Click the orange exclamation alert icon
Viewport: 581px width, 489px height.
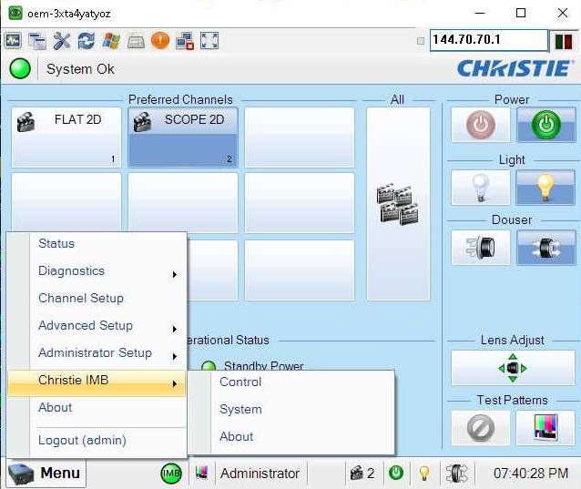click(x=160, y=40)
